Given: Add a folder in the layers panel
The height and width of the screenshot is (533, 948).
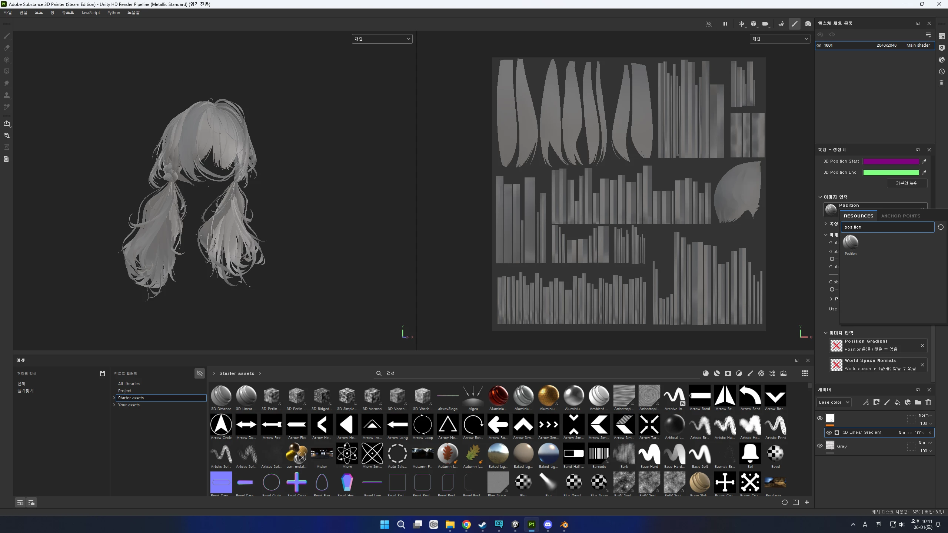Looking at the screenshot, I should 918,402.
